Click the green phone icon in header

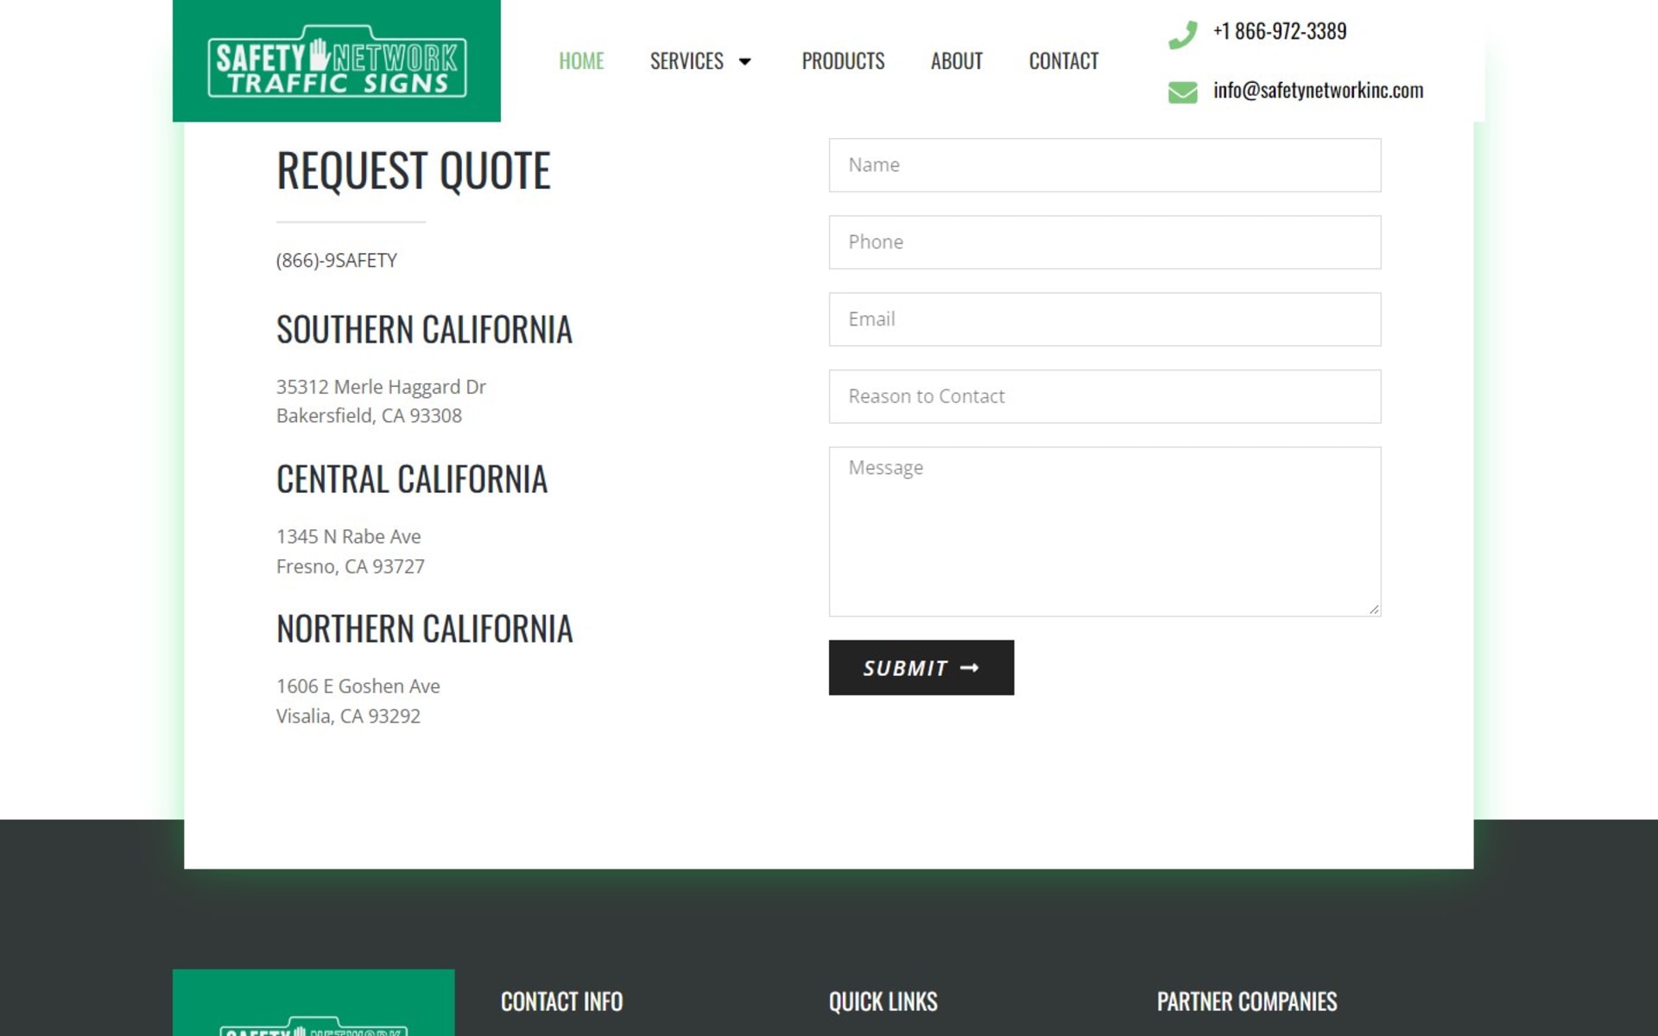[1182, 35]
